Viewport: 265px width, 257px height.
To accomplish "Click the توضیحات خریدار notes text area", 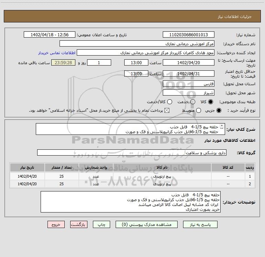I will [131, 202].
